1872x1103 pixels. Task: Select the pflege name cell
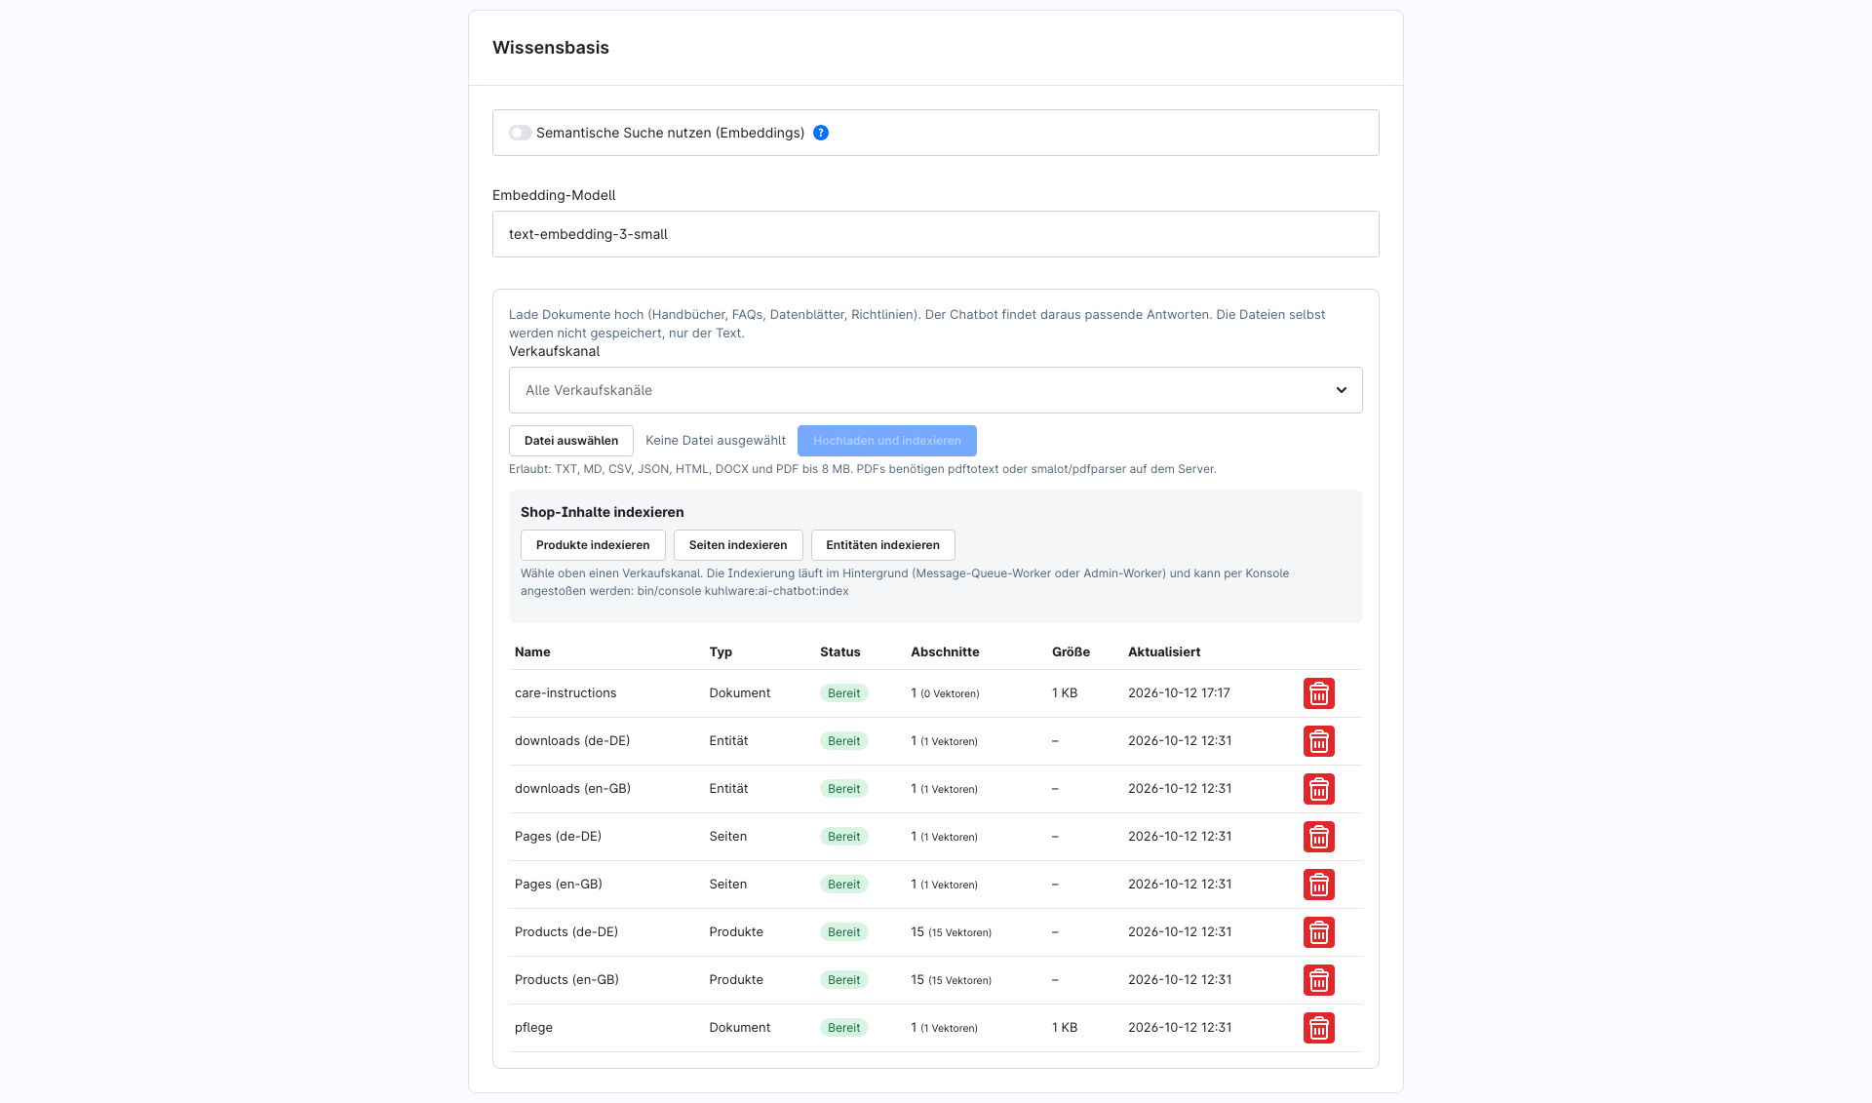(x=533, y=1028)
